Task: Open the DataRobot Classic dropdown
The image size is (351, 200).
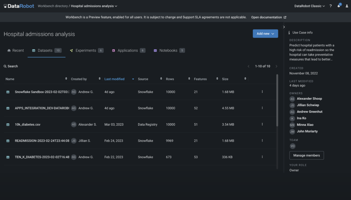Action: point(310,6)
